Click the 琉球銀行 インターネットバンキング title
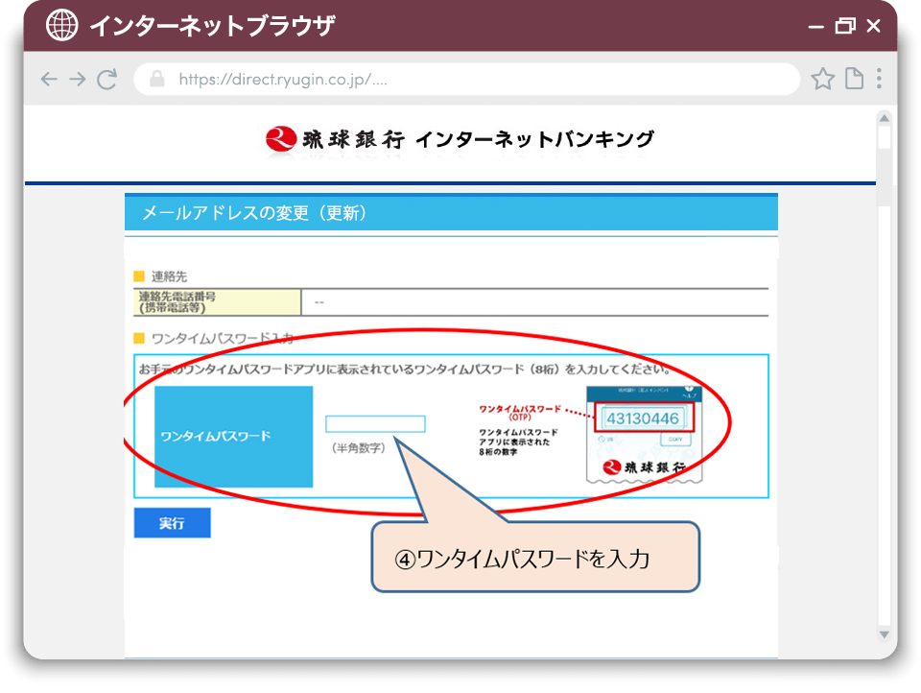Viewport: 921px width, 693px height. tap(478, 139)
